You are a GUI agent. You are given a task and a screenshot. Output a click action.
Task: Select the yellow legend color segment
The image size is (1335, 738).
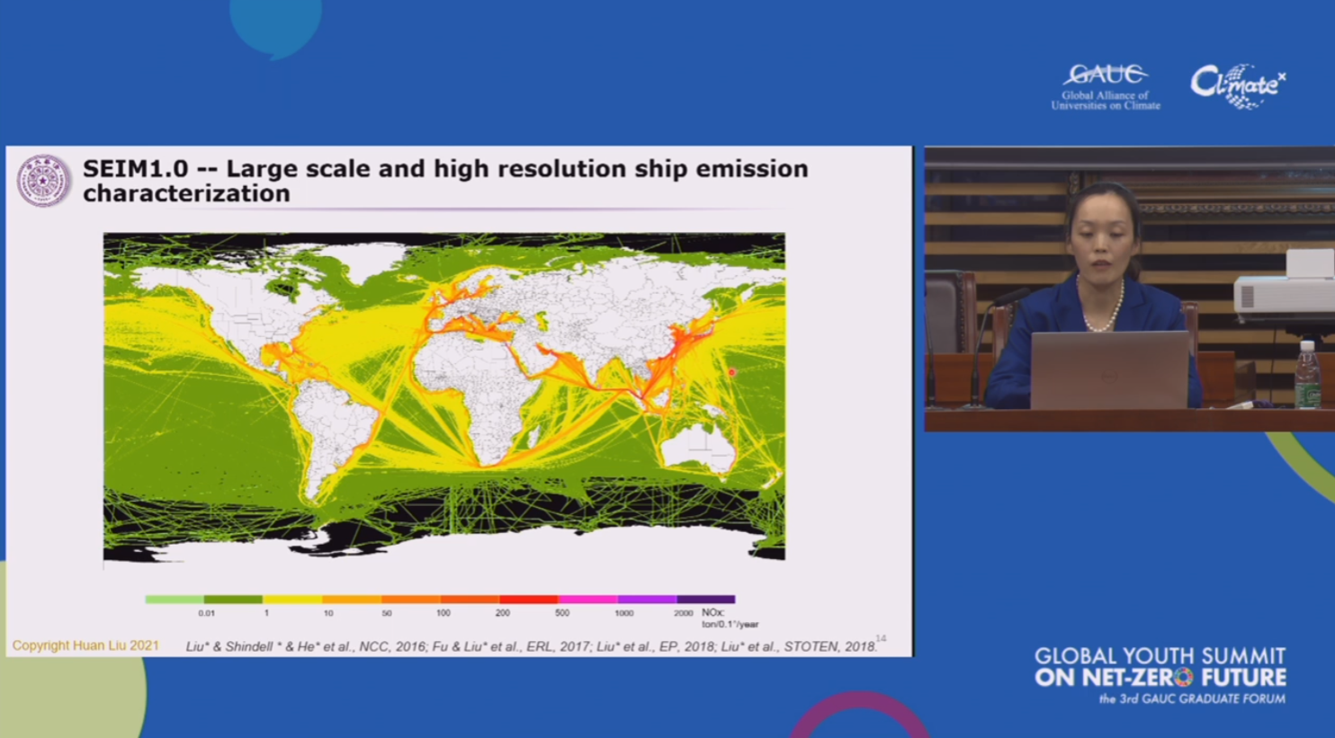click(292, 599)
